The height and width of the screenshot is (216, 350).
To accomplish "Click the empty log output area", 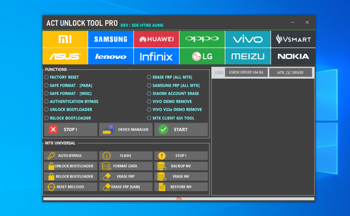I will point(263,136).
